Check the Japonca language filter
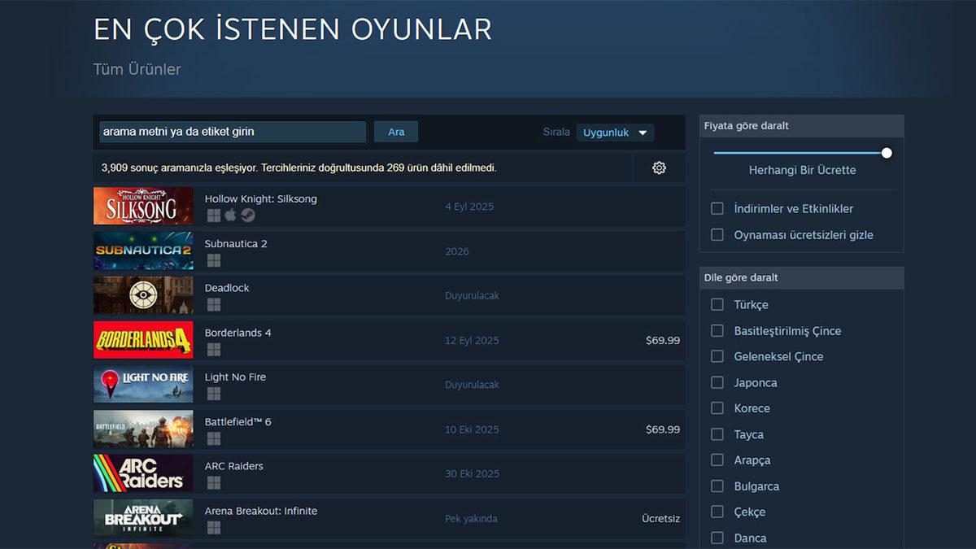976x549 pixels. click(x=717, y=382)
